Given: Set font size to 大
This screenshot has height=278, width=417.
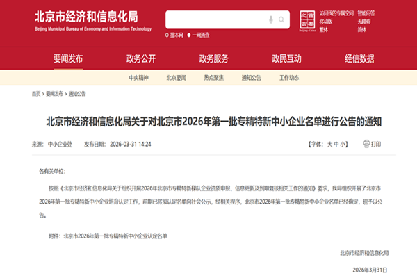Looking at the screenshot, I should (x=329, y=144).
